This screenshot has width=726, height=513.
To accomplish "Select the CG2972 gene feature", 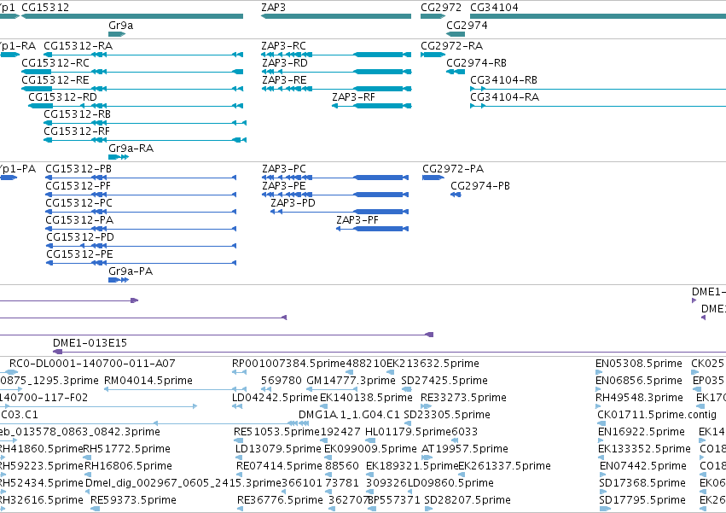I will click(433, 16).
